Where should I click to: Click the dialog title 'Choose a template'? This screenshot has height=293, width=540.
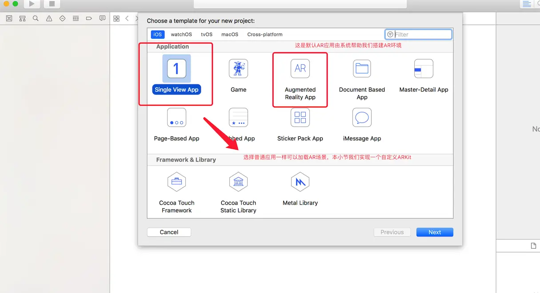point(201,21)
